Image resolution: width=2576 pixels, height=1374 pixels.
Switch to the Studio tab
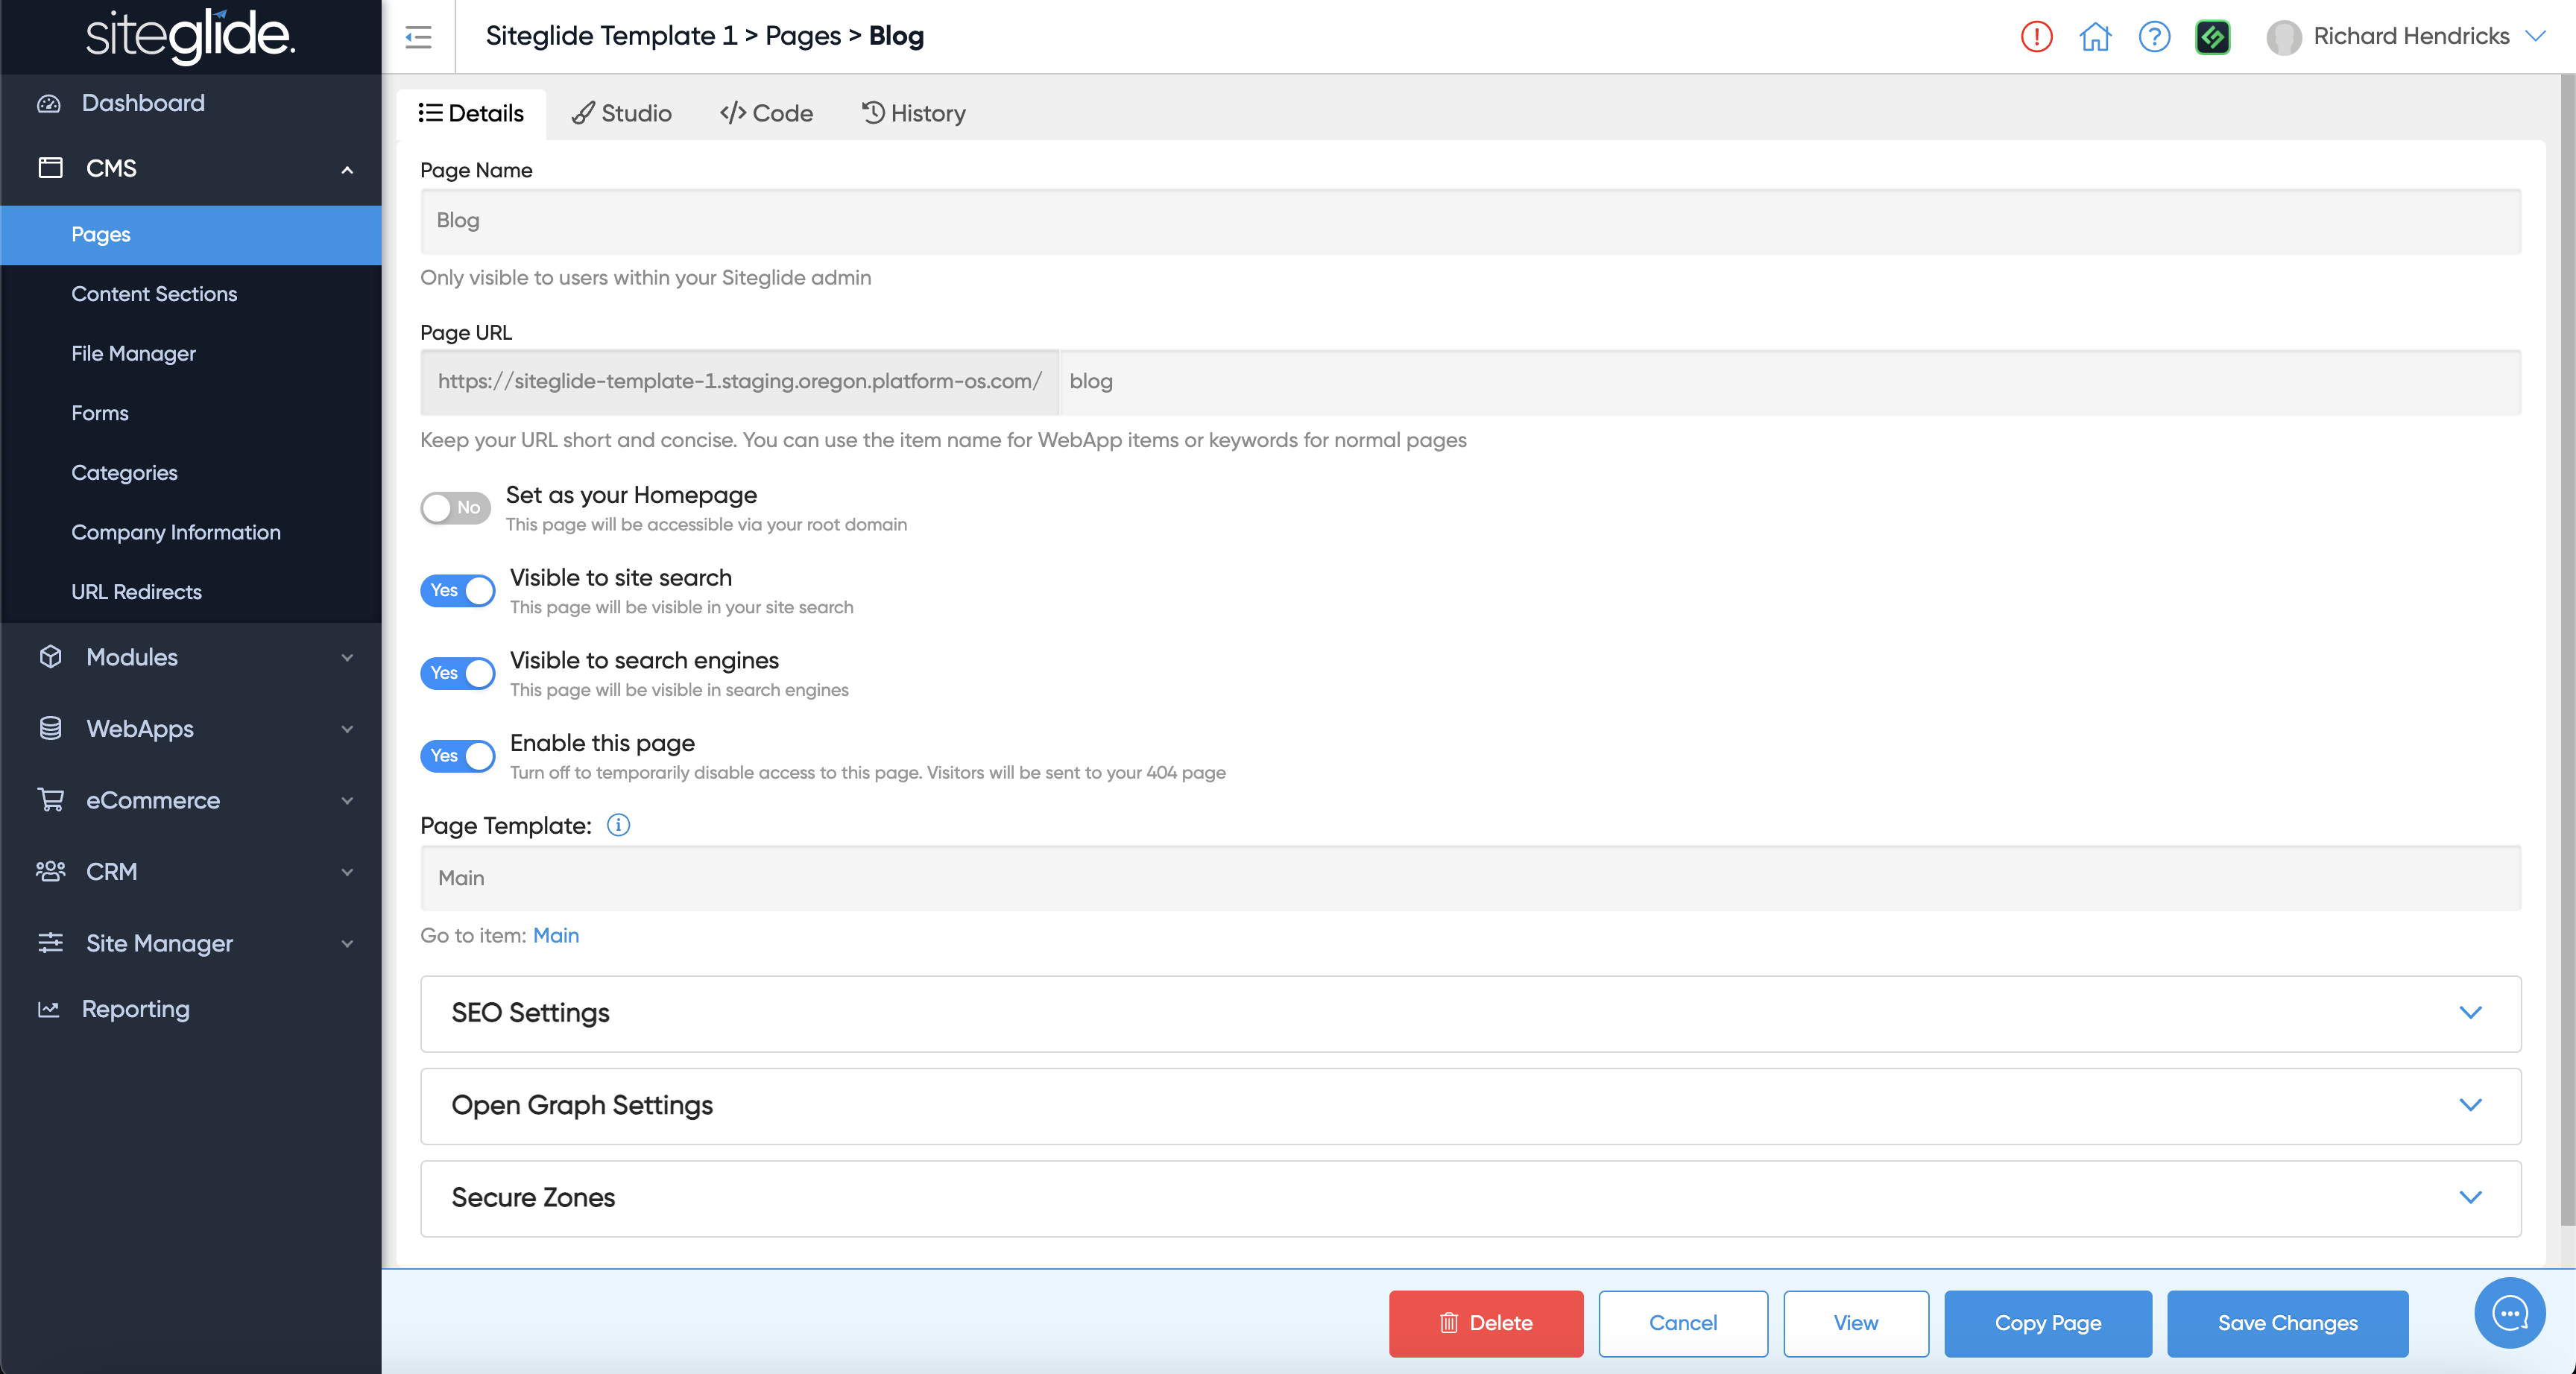tap(622, 113)
